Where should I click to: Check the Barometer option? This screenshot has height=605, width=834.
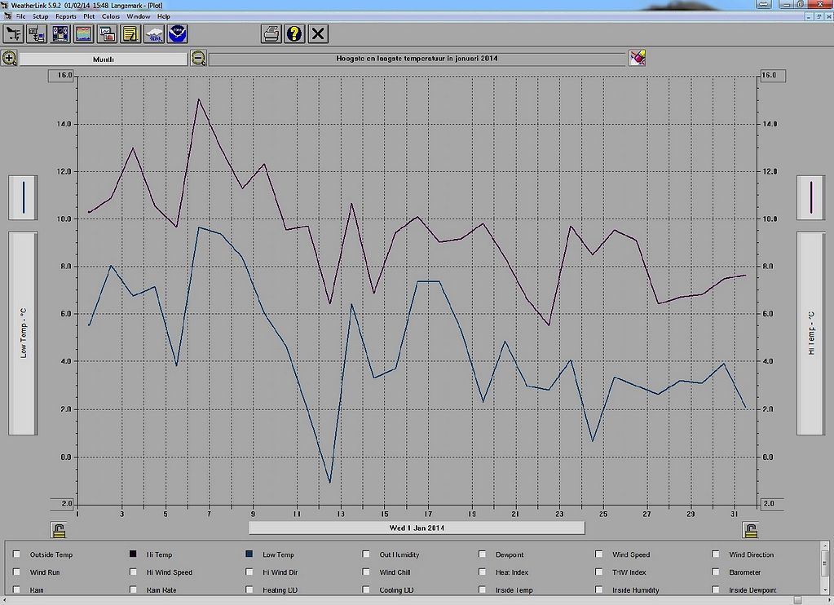click(x=716, y=572)
